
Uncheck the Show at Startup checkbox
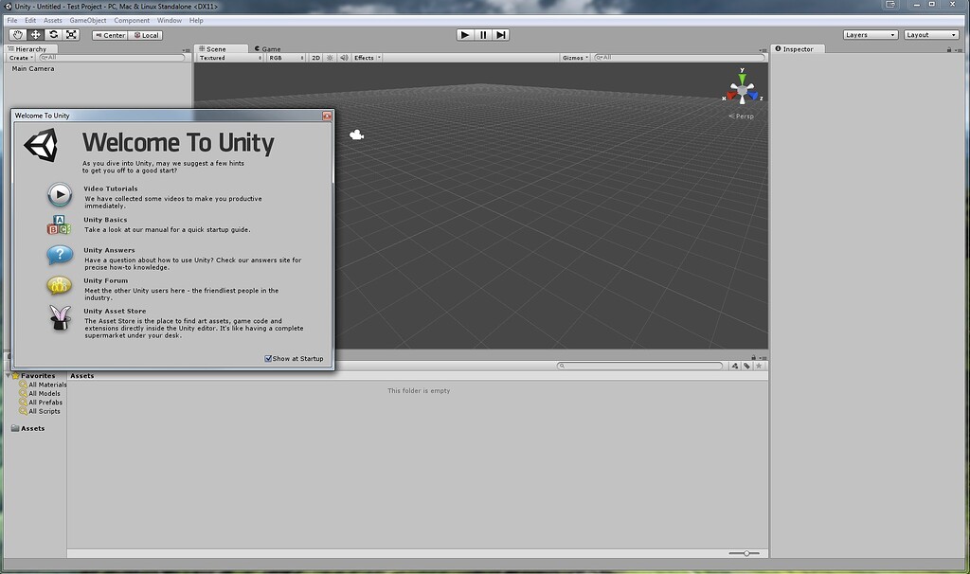pos(268,358)
